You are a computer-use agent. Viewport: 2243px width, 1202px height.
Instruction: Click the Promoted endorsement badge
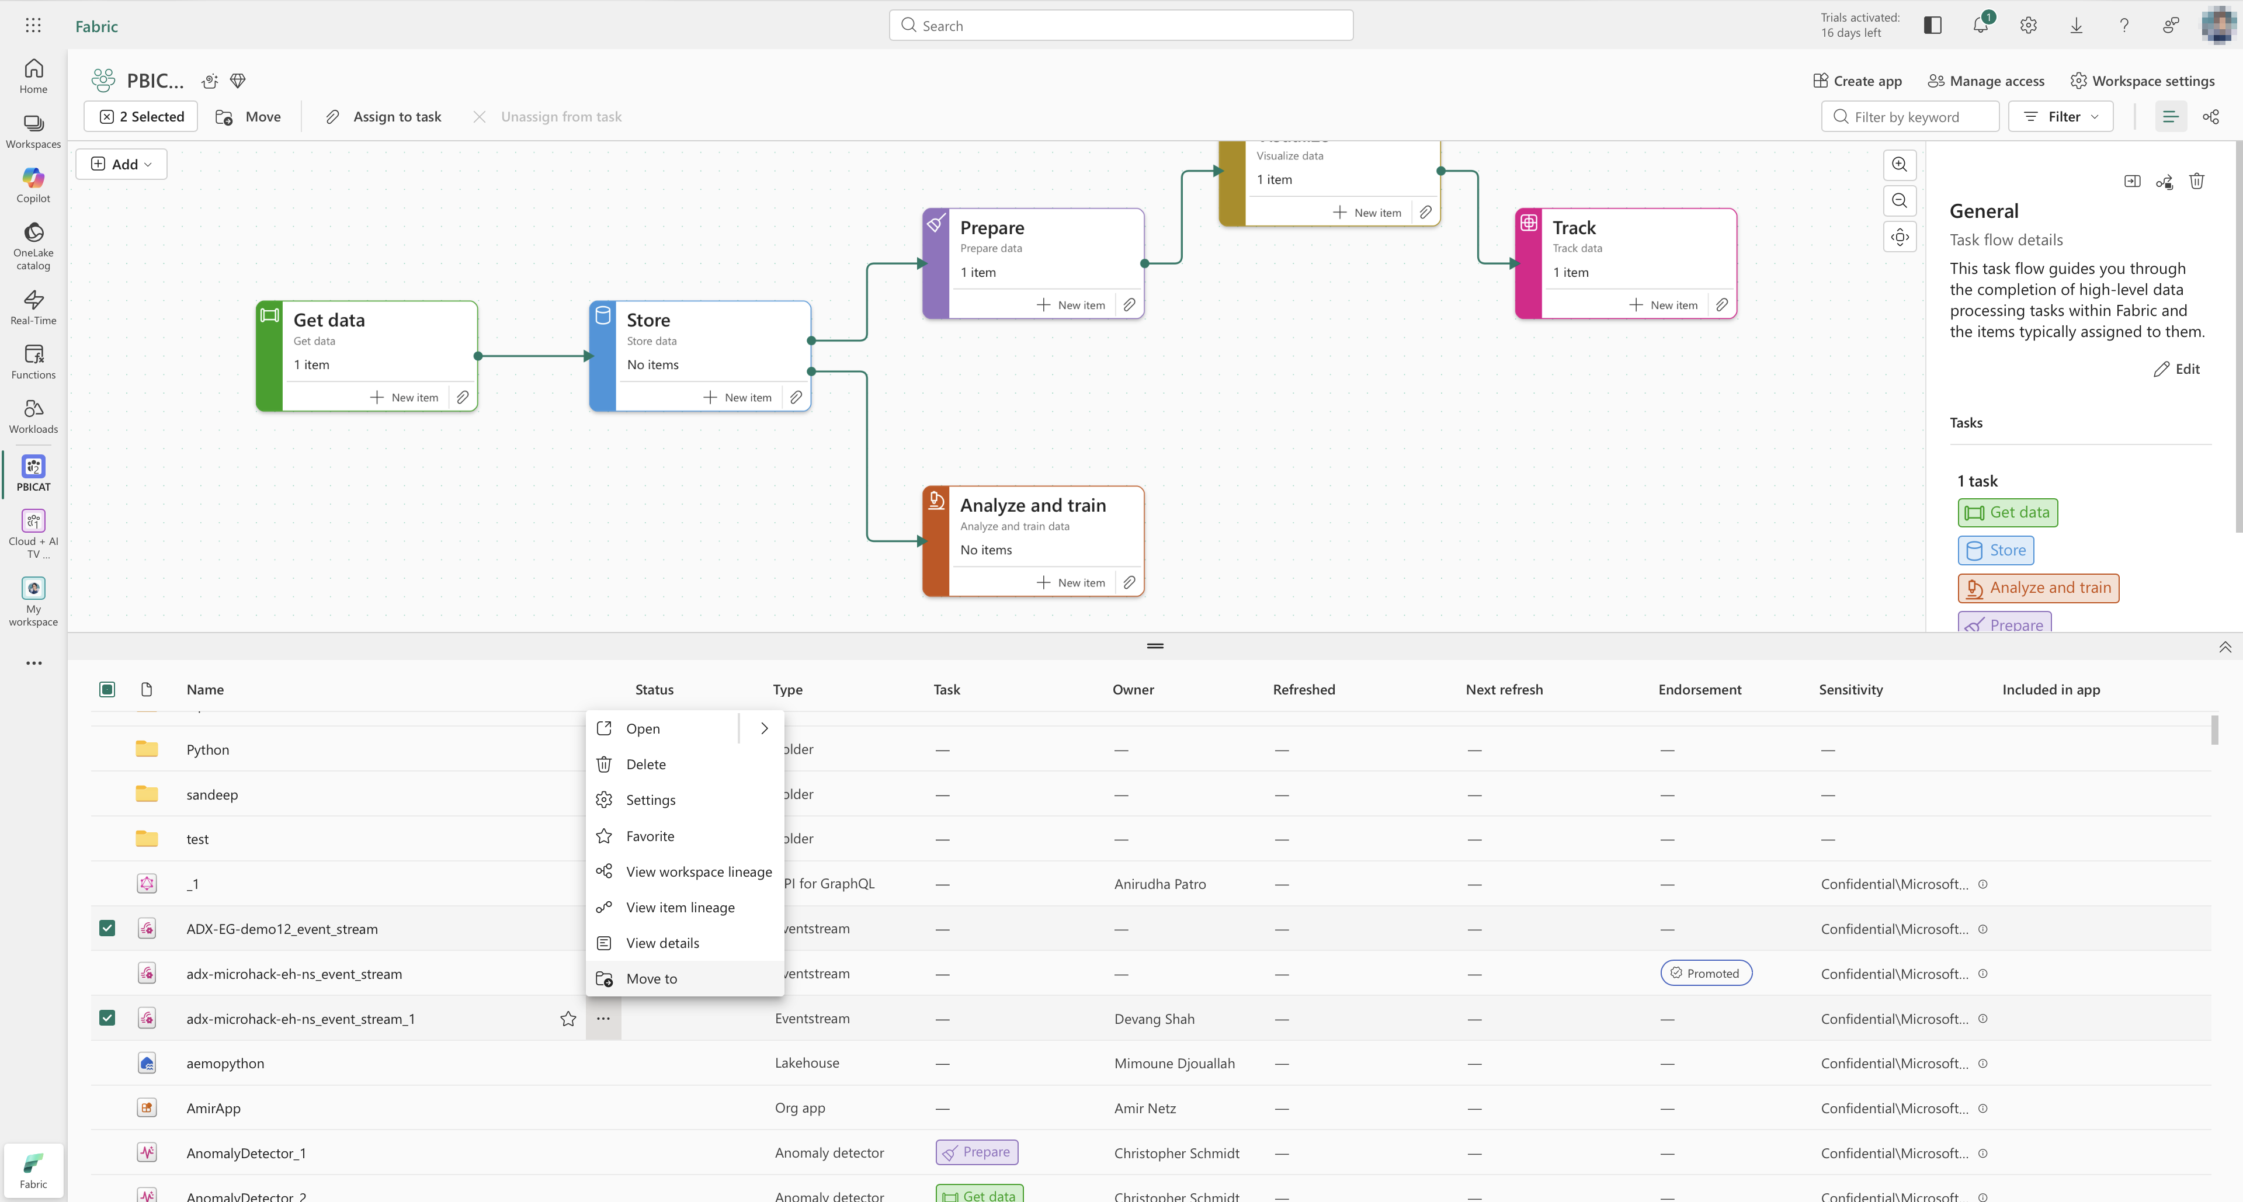click(x=1706, y=973)
